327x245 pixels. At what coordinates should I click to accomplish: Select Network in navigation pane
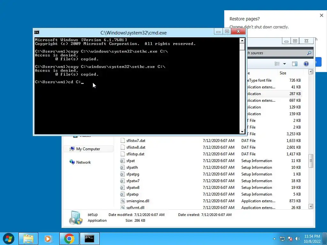83,162
